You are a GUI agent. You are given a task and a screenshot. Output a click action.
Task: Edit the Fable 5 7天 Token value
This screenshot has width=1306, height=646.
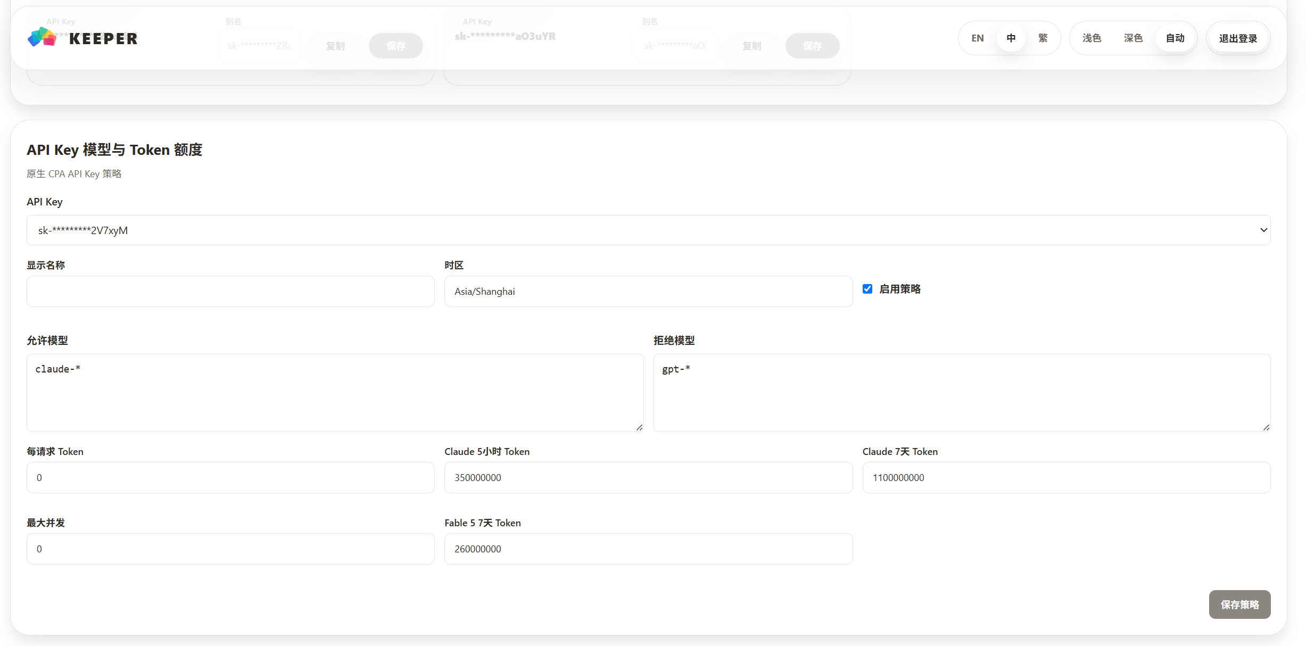(x=648, y=549)
